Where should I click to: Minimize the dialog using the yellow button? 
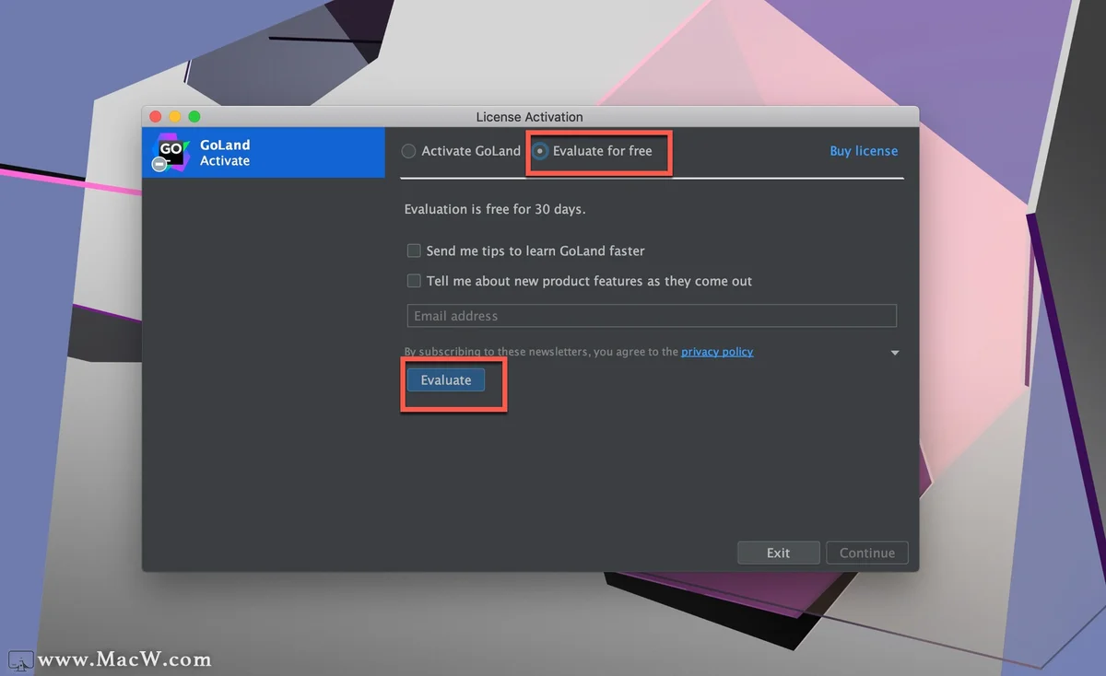(174, 116)
